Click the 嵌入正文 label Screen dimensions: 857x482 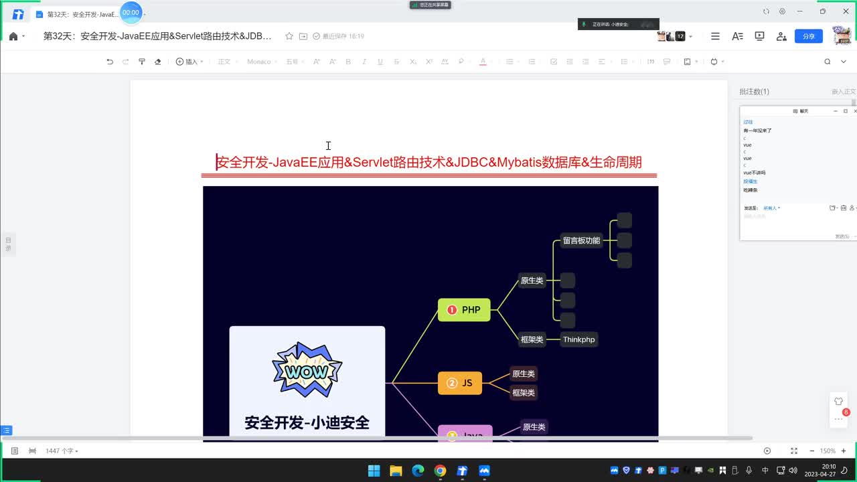843,92
